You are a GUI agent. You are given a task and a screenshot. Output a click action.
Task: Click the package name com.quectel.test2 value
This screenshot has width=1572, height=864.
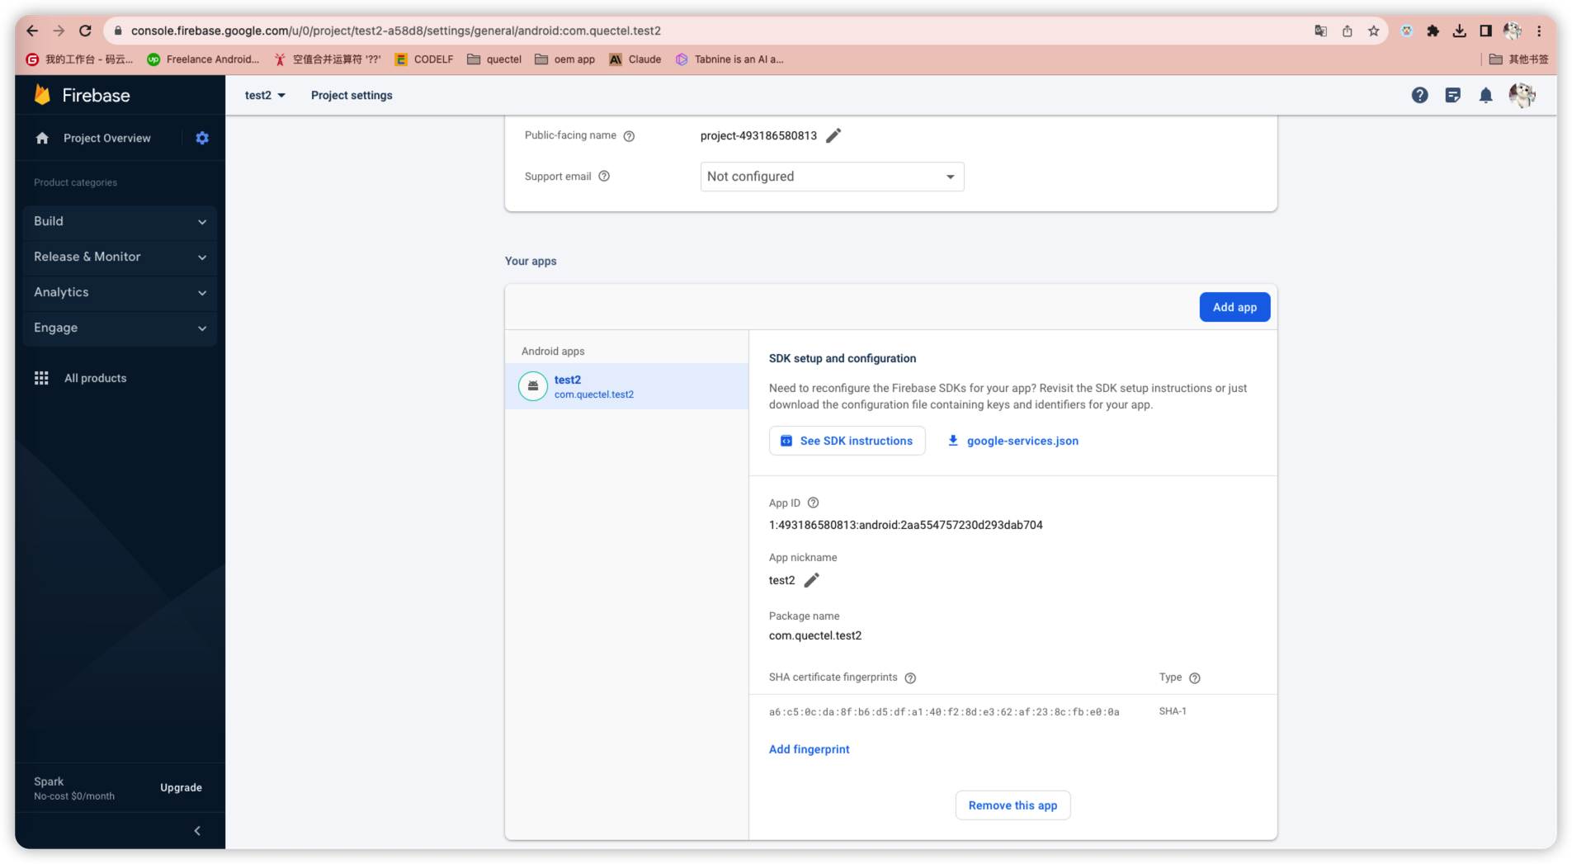coord(814,635)
